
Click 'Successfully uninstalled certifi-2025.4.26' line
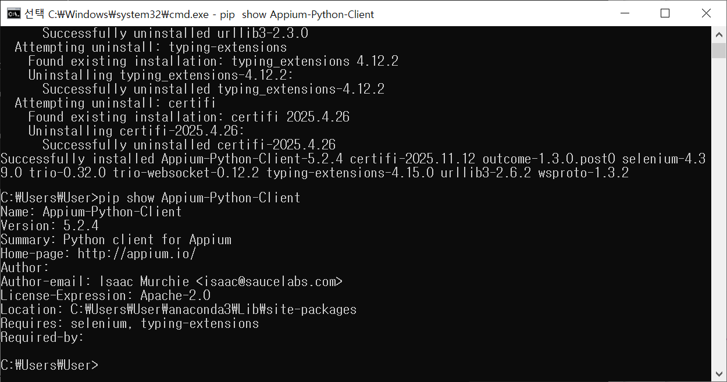tap(189, 145)
